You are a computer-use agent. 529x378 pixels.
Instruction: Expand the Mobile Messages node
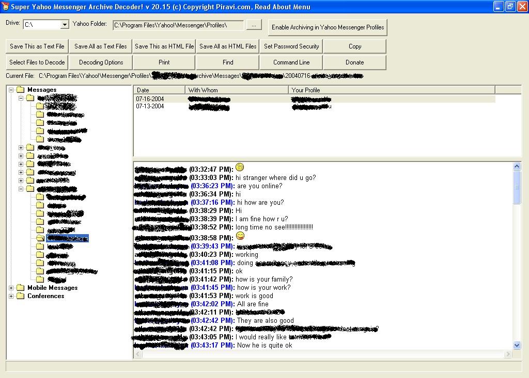pyautogui.click(x=11, y=288)
